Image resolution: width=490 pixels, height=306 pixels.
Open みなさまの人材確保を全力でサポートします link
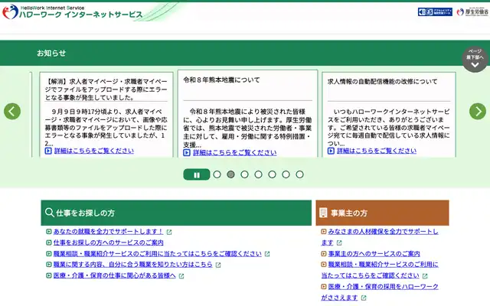pyautogui.click(x=380, y=237)
